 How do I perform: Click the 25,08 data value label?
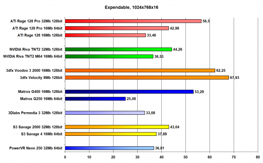click(131, 99)
